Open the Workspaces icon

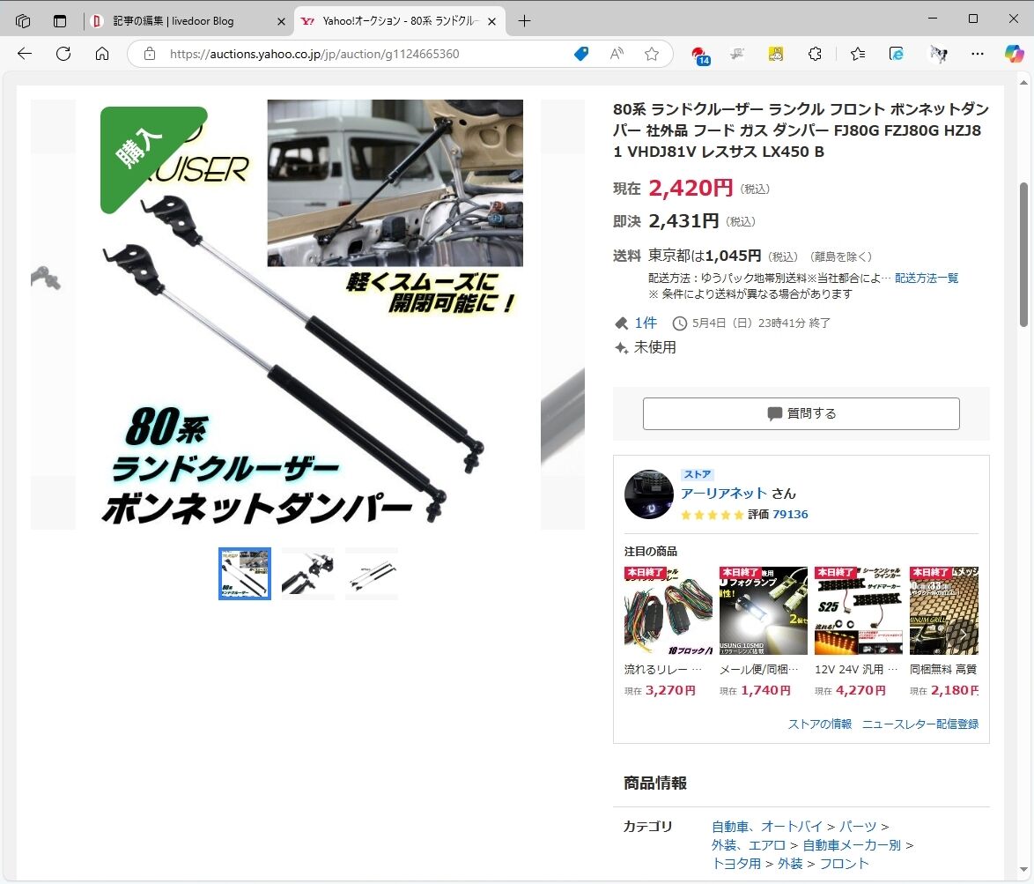pos(23,21)
